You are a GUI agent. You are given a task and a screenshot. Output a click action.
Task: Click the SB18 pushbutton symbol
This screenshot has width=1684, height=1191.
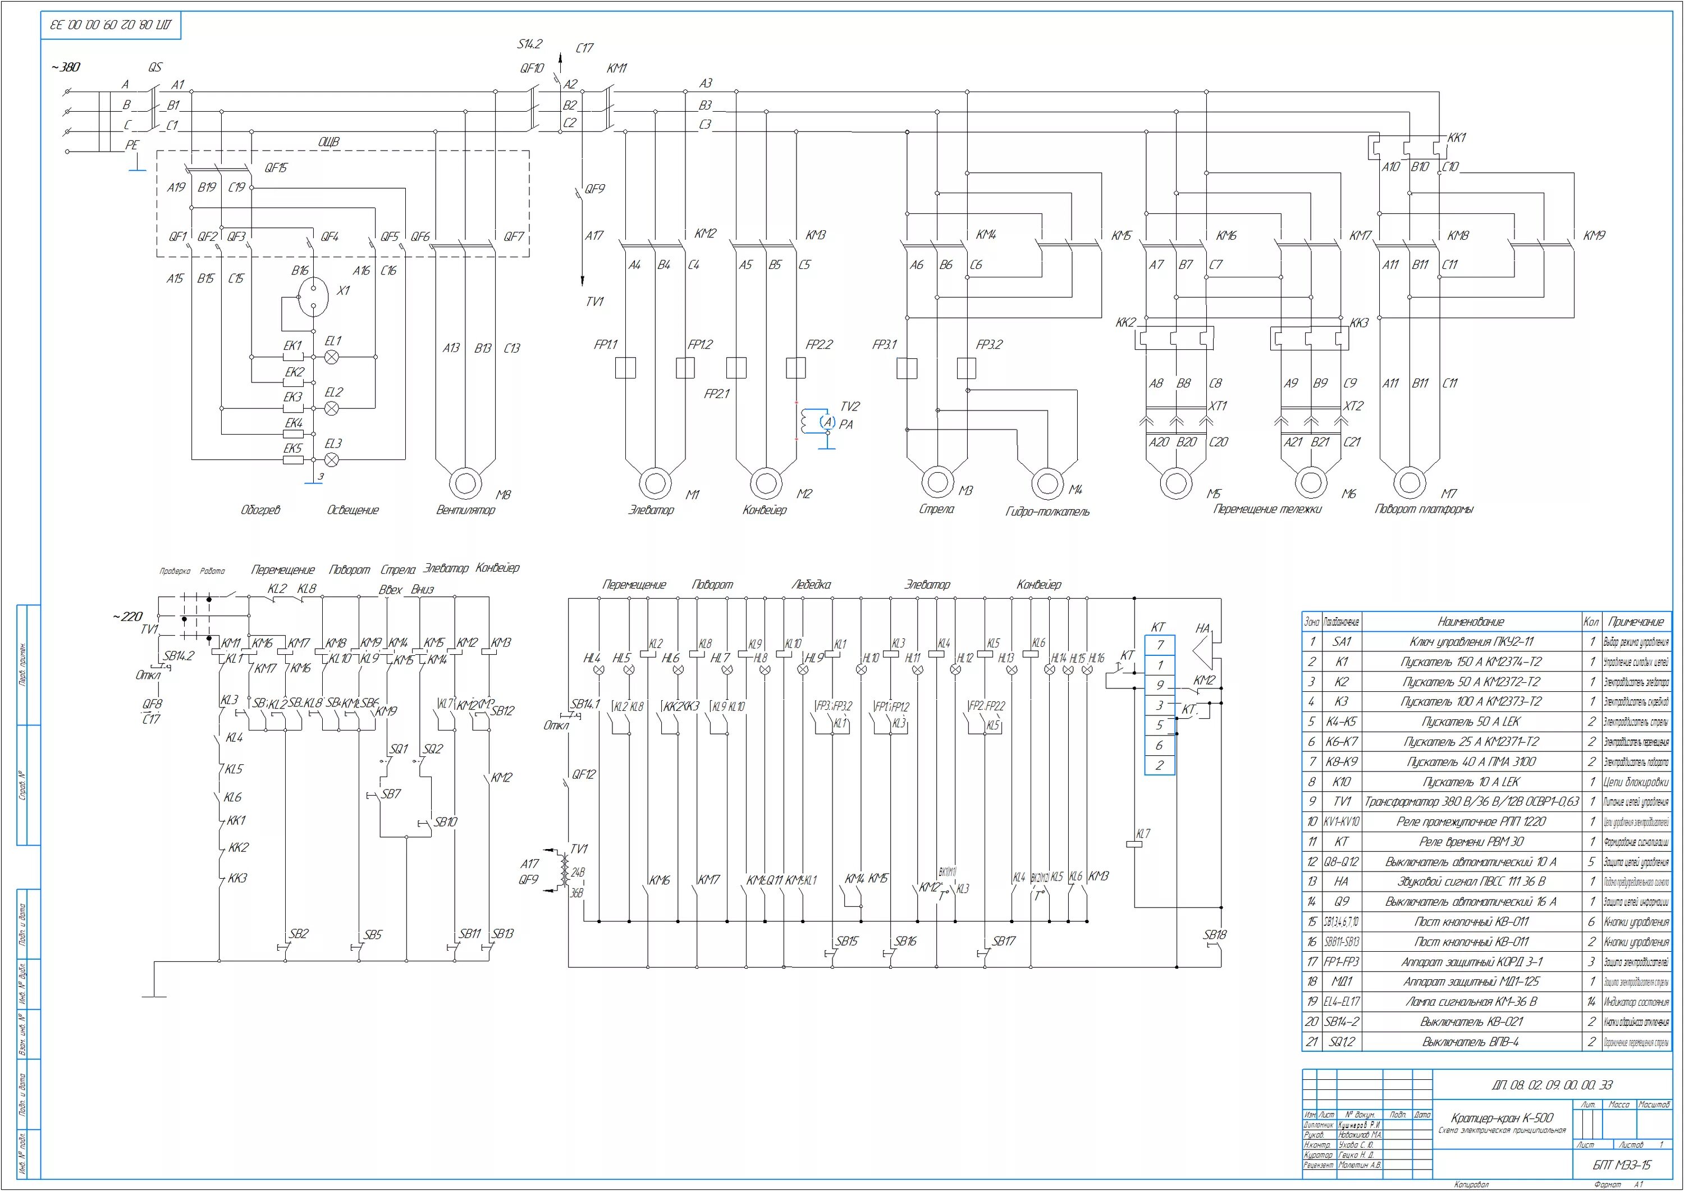click(x=1214, y=947)
